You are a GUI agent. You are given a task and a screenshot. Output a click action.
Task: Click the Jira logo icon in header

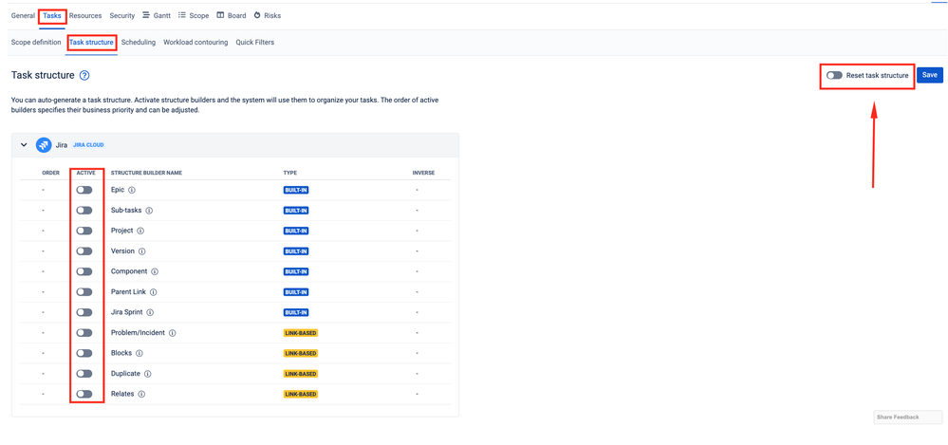(44, 145)
